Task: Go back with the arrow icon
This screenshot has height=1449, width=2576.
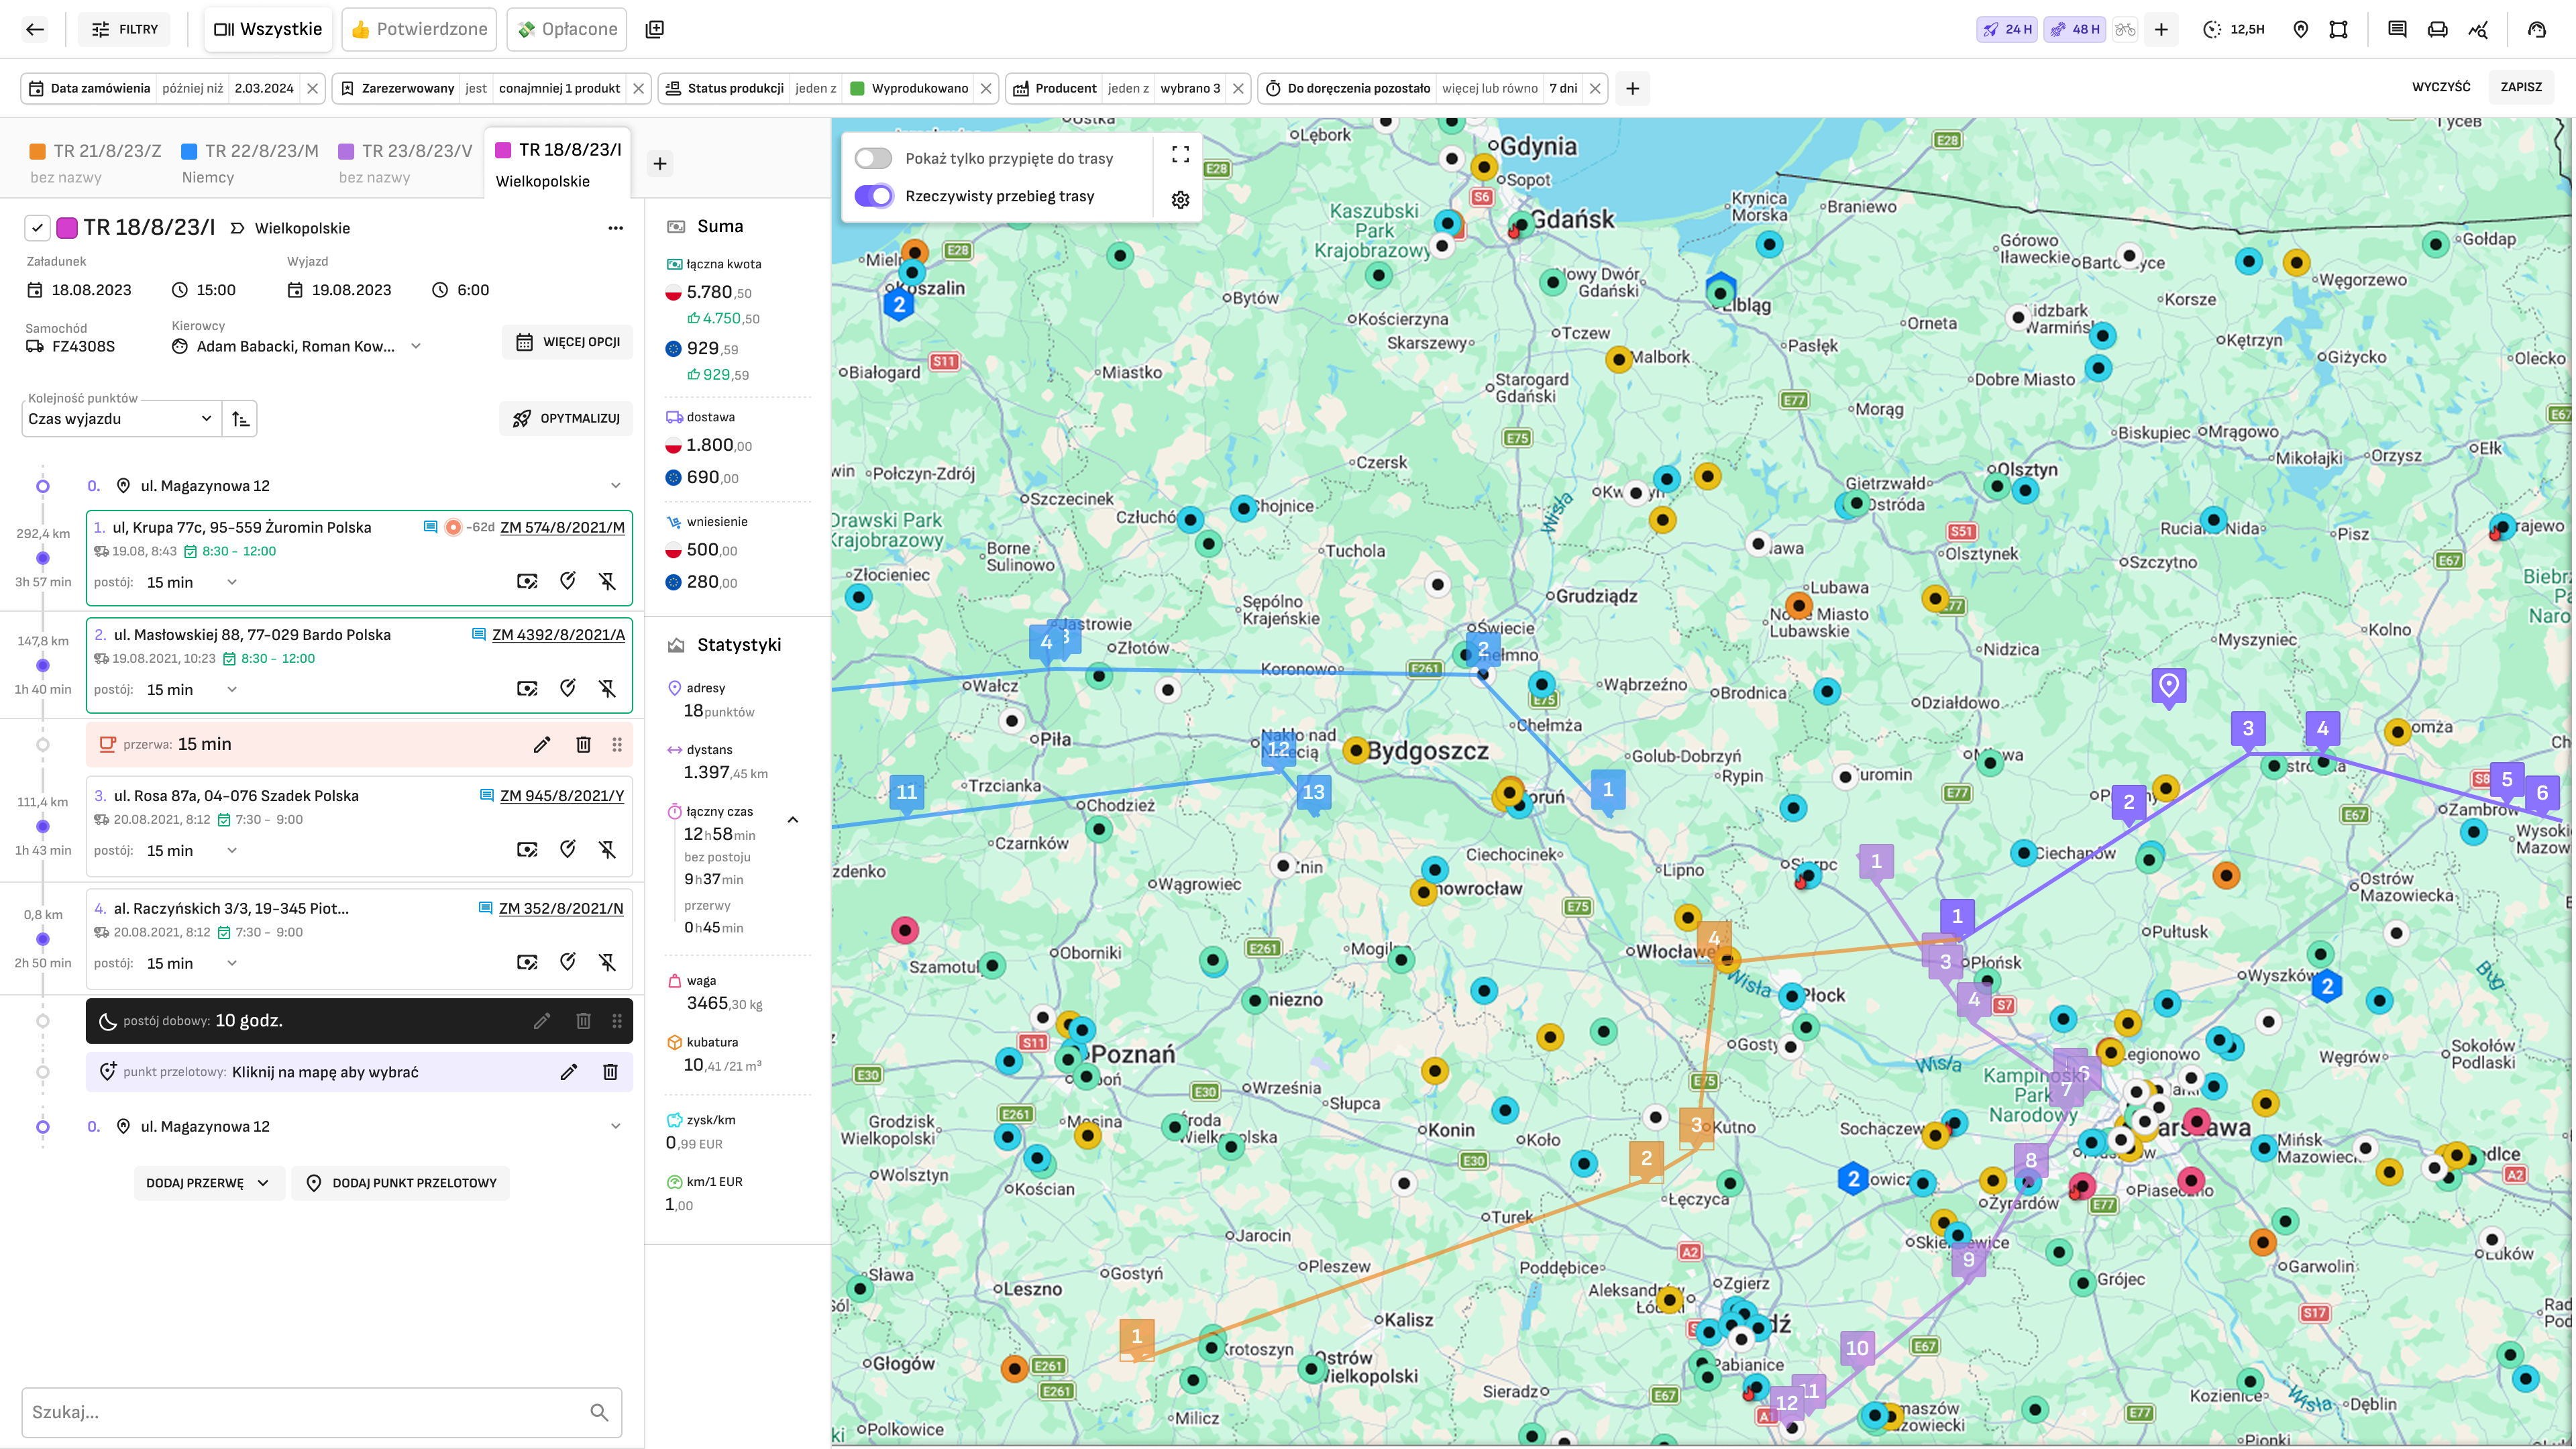Action: (x=35, y=29)
